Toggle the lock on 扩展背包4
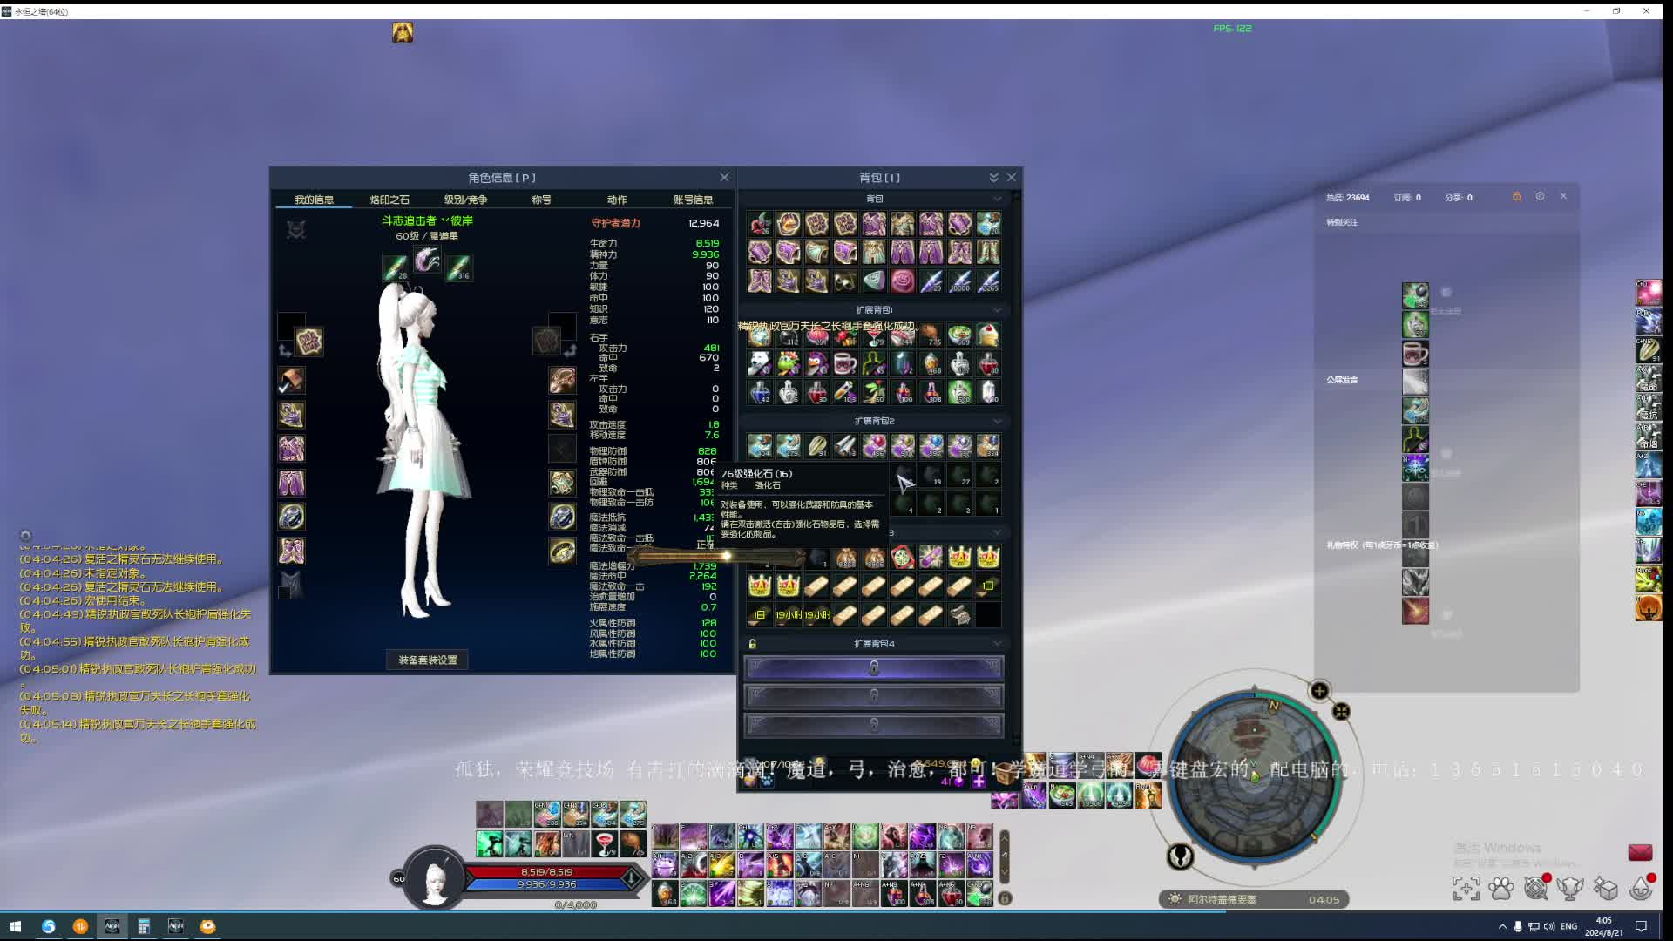The height and width of the screenshot is (941, 1673). coord(752,644)
